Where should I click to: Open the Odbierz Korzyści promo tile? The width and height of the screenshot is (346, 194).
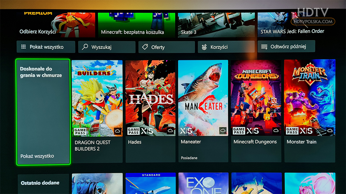click(56, 25)
